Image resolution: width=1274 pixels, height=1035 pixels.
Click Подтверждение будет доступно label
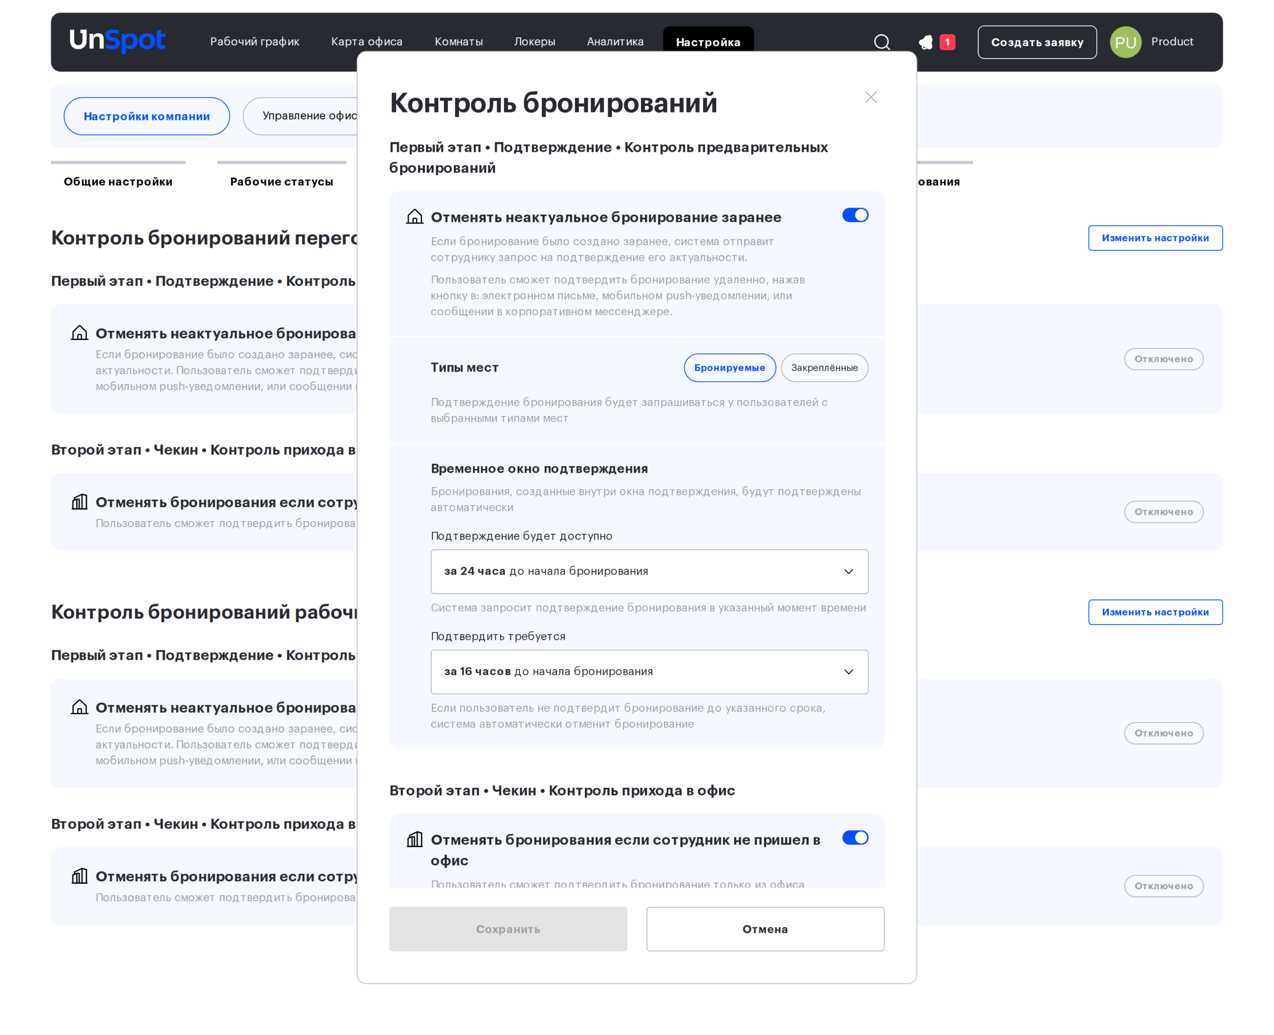tap(521, 536)
